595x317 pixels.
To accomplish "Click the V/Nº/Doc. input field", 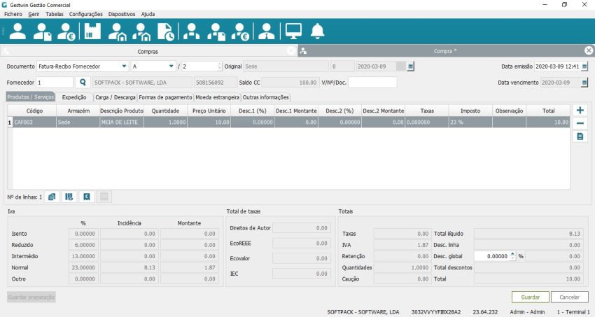I will pos(372,83).
